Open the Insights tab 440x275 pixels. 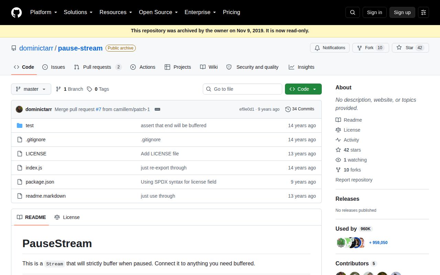pyautogui.click(x=301, y=67)
